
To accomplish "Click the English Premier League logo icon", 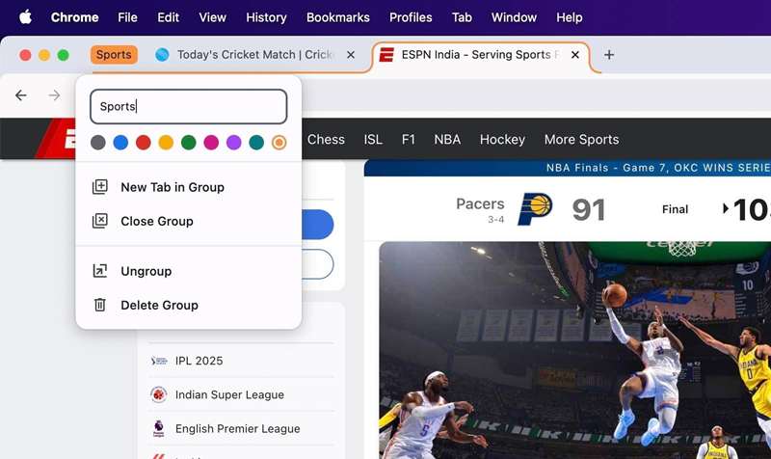I will coord(159,428).
